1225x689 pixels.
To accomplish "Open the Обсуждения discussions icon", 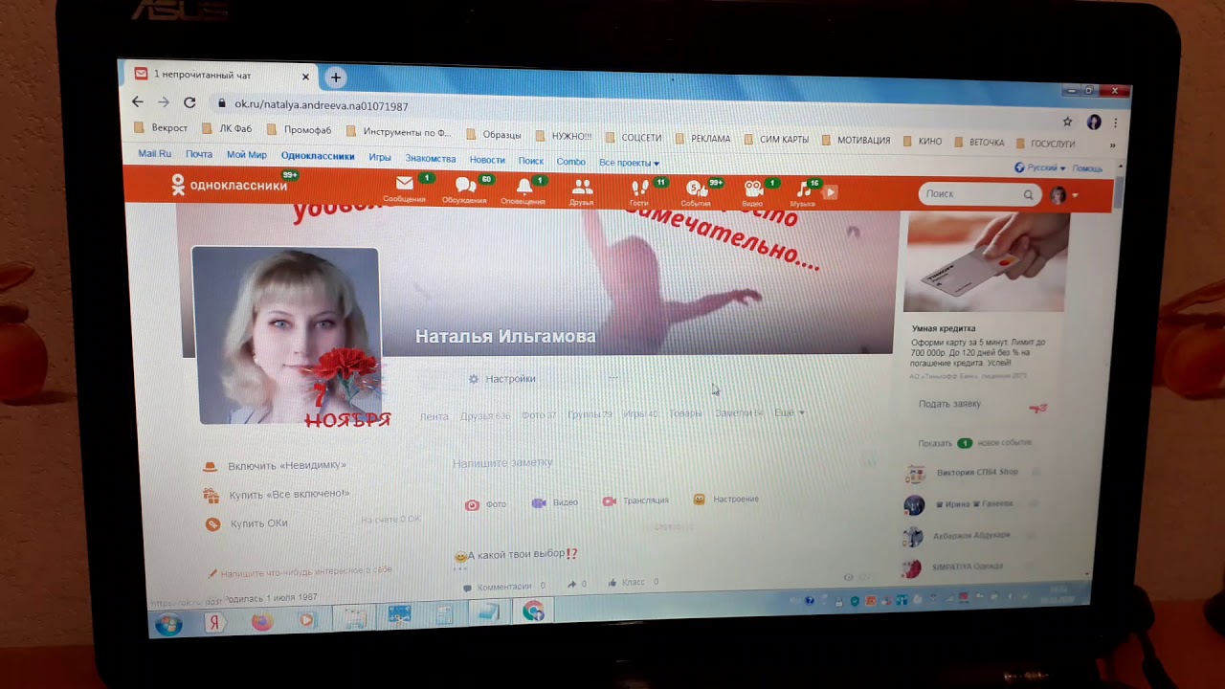I will (465, 189).
